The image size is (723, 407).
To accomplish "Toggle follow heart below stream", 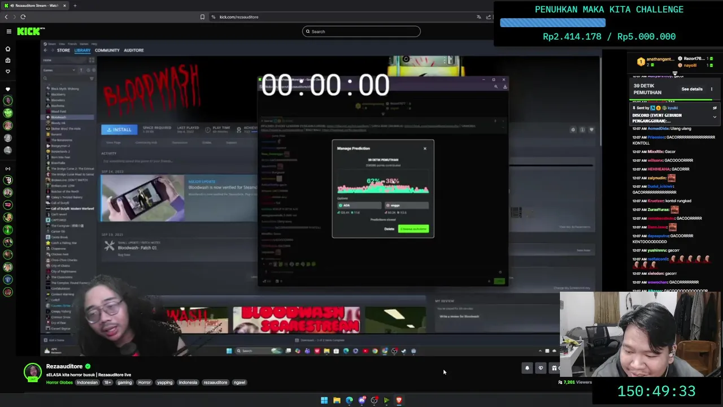I will 541,368.
